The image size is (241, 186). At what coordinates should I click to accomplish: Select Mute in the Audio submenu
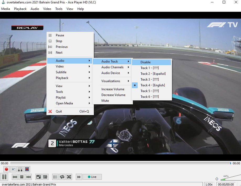[112, 101]
